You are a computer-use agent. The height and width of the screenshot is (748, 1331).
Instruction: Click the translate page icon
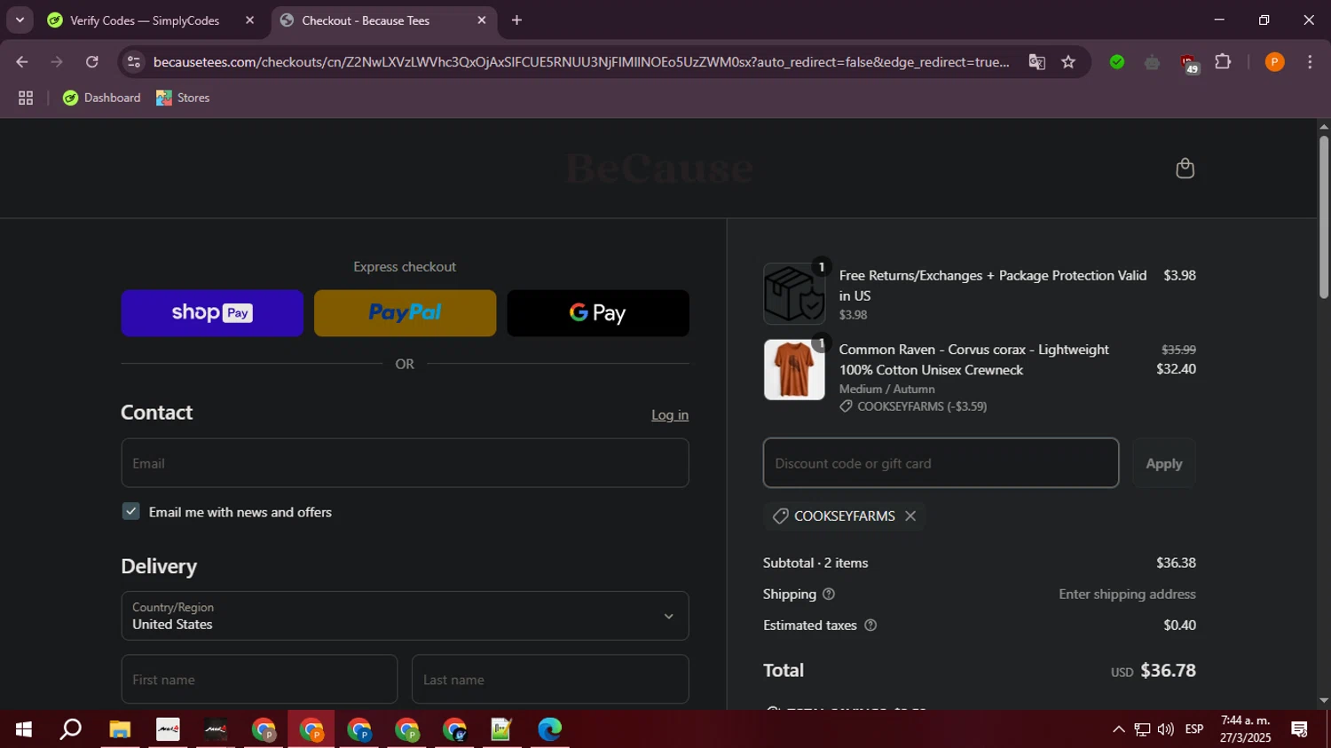[x=1036, y=62]
